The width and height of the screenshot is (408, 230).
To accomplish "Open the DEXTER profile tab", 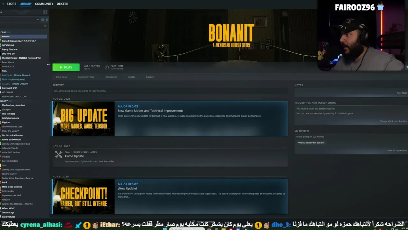I will (62, 4).
